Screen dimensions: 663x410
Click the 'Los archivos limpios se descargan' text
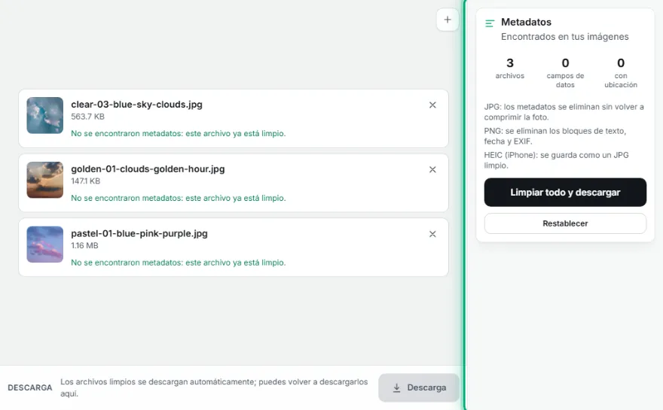tap(214, 387)
